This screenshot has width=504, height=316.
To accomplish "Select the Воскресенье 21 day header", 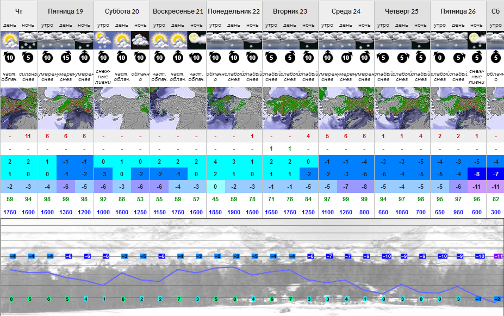I will 178,11.
